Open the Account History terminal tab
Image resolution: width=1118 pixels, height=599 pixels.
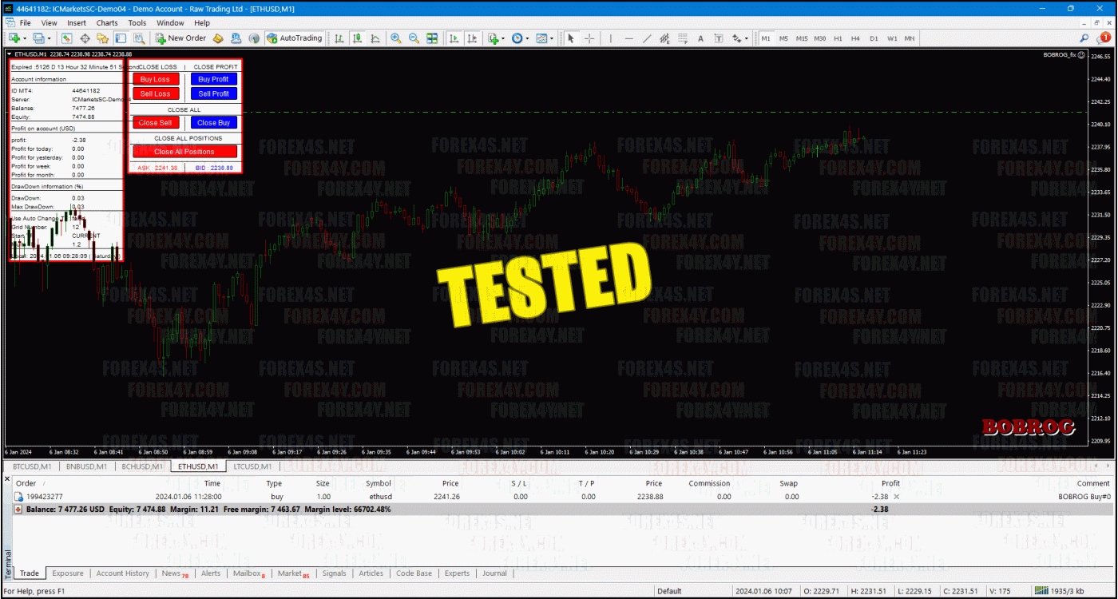pos(122,573)
